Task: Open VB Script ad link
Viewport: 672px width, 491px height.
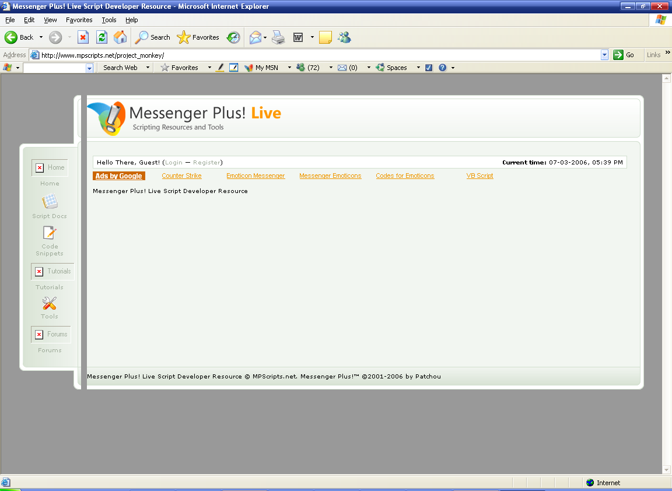Action: pyautogui.click(x=480, y=176)
